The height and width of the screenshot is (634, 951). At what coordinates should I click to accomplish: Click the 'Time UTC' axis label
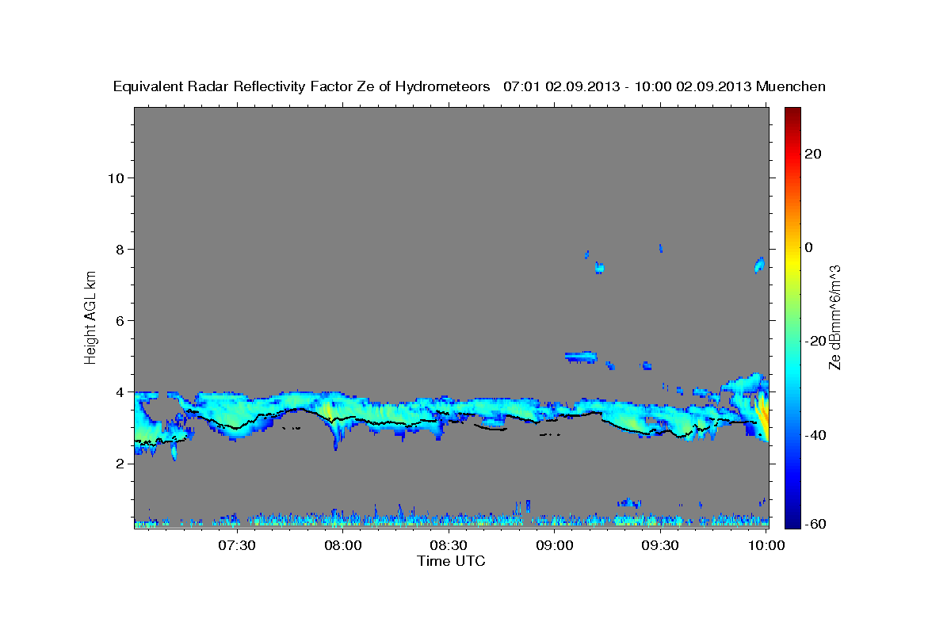[x=451, y=561]
